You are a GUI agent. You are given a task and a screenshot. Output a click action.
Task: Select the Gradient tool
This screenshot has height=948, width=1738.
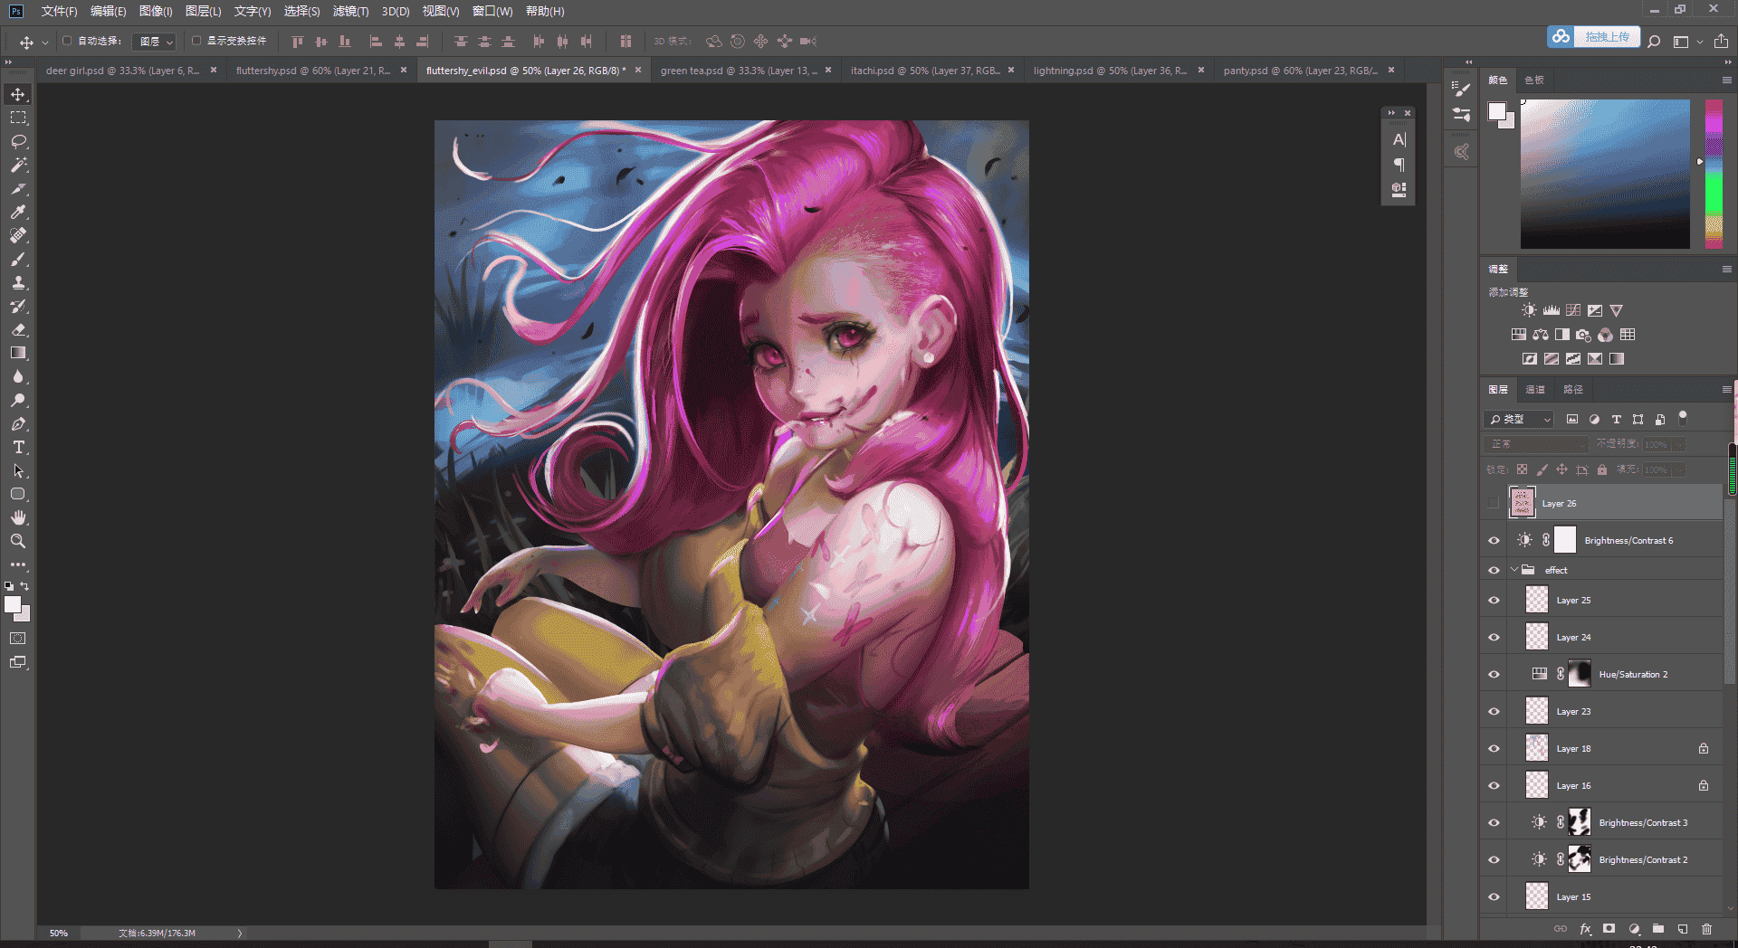pyautogui.click(x=18, y=353)
